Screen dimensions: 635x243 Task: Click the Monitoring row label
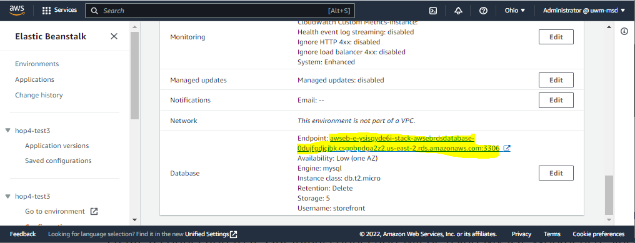point(187,37)
